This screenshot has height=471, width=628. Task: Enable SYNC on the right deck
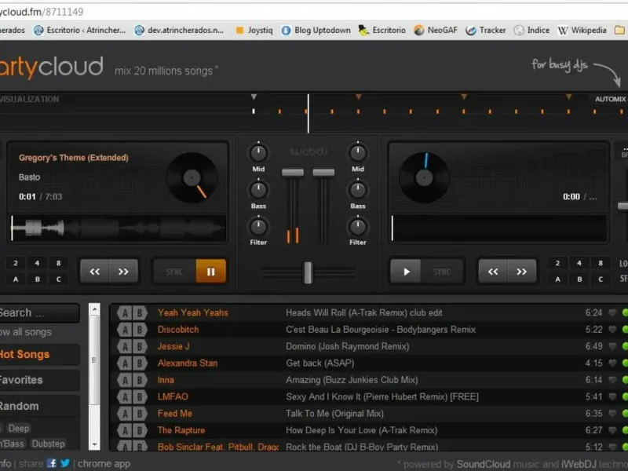tap(442, 272)
